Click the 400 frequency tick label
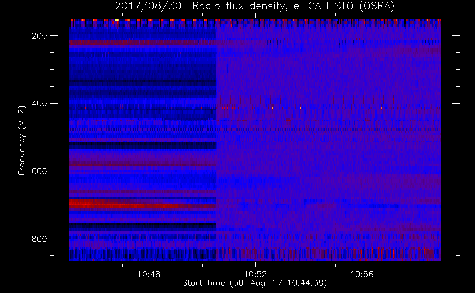 [39, 103]
